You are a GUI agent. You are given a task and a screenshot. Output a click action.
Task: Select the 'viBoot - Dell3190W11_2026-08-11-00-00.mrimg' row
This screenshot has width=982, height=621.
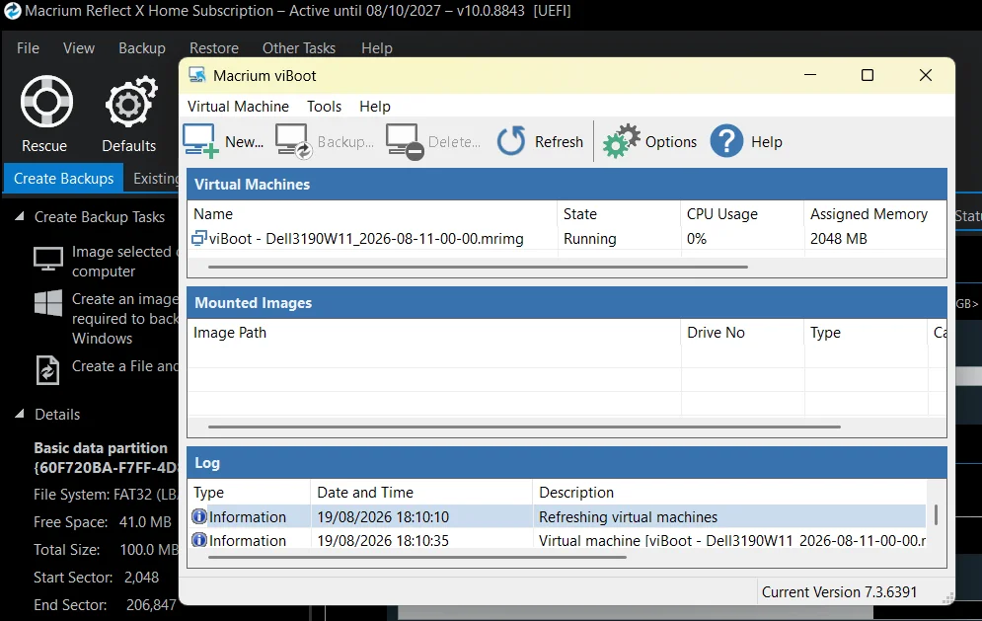(567, 238)
